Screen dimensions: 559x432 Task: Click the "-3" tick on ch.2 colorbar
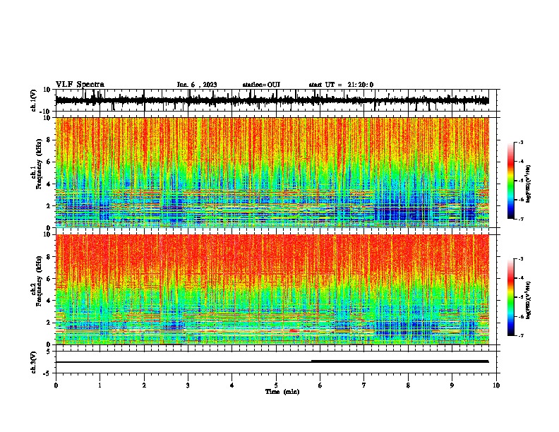[521, 259]
